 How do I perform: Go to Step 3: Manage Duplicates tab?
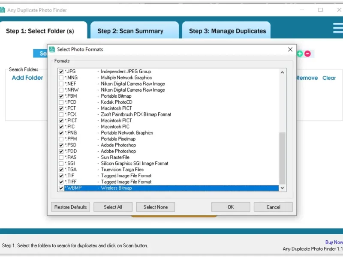[226, 31]
